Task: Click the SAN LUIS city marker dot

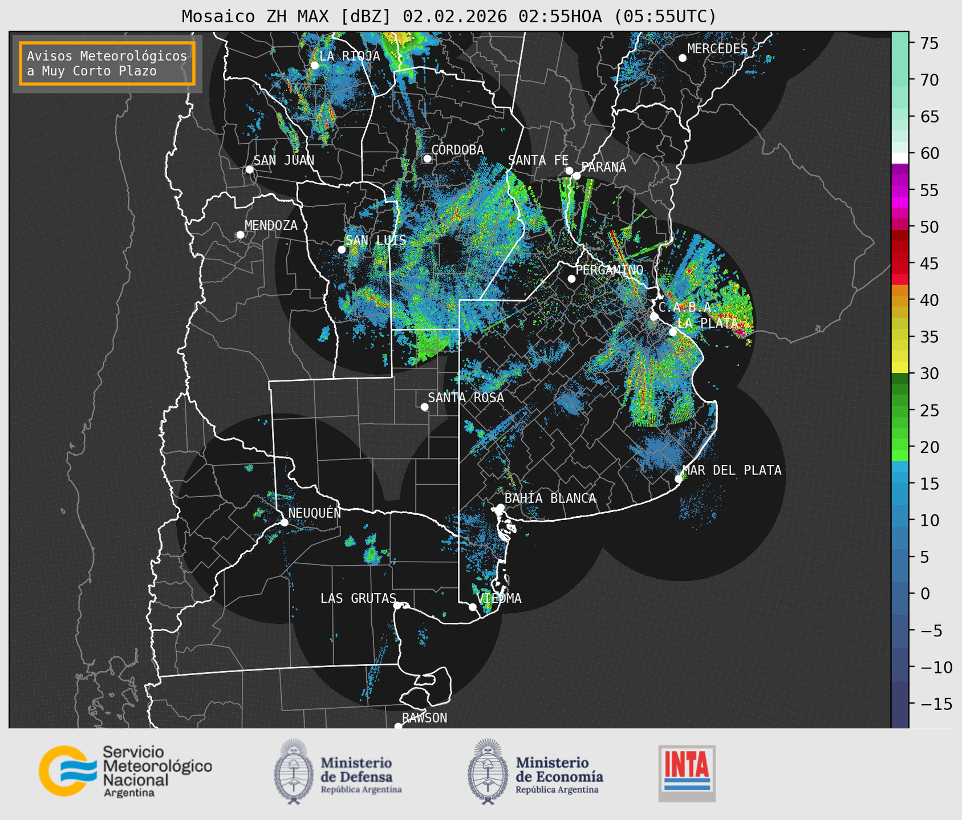Action: click(342, 249)
